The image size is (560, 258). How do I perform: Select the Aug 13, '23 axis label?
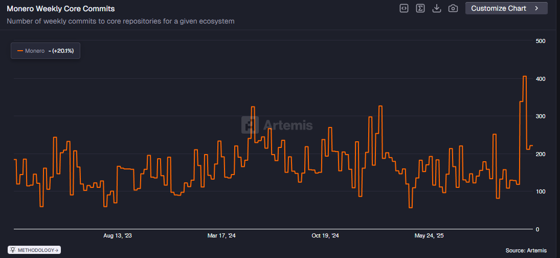tap(117, 236)
